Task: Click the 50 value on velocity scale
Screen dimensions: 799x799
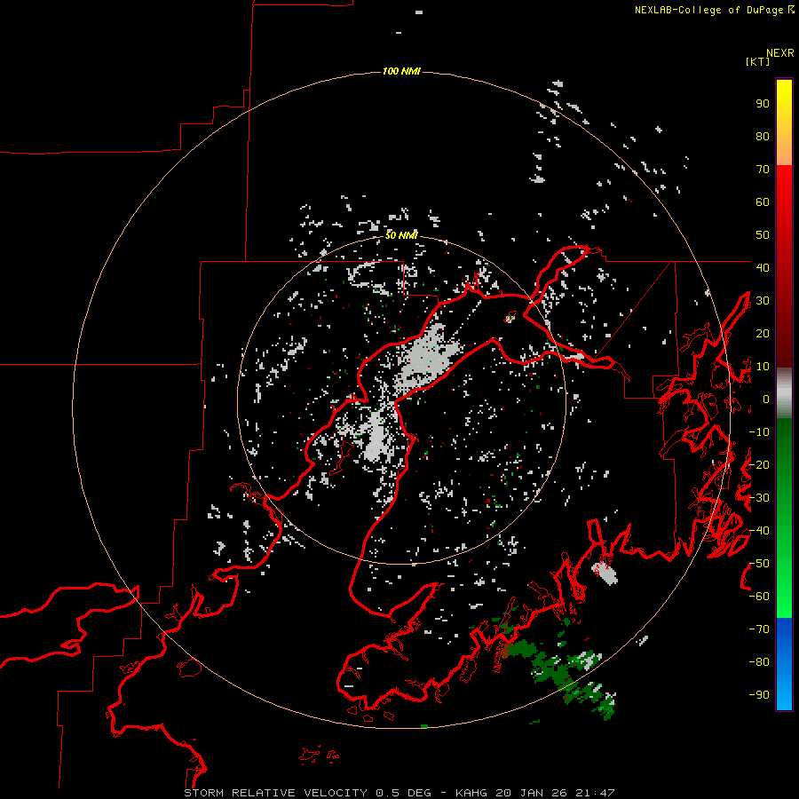Action: tap(763, 235)
